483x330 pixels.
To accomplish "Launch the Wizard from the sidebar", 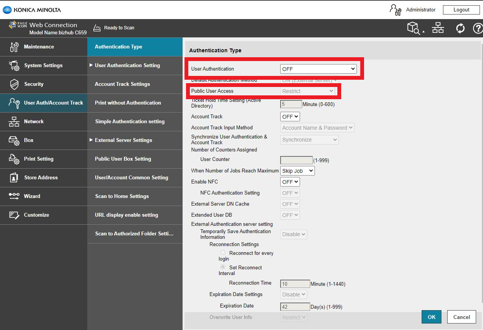I will [32, 196].
